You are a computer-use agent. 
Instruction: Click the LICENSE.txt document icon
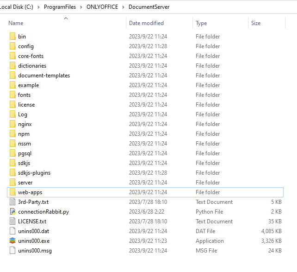[12, 221]
